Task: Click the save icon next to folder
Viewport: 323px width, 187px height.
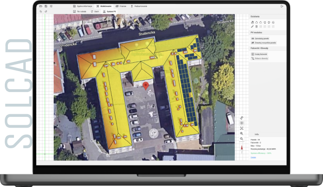Action: click(46, 7)
